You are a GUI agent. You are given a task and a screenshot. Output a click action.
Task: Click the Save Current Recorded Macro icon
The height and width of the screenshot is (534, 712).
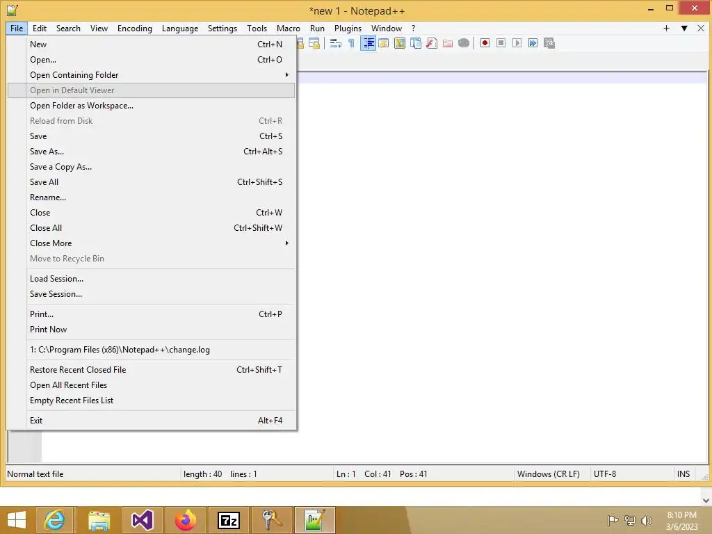549,43
